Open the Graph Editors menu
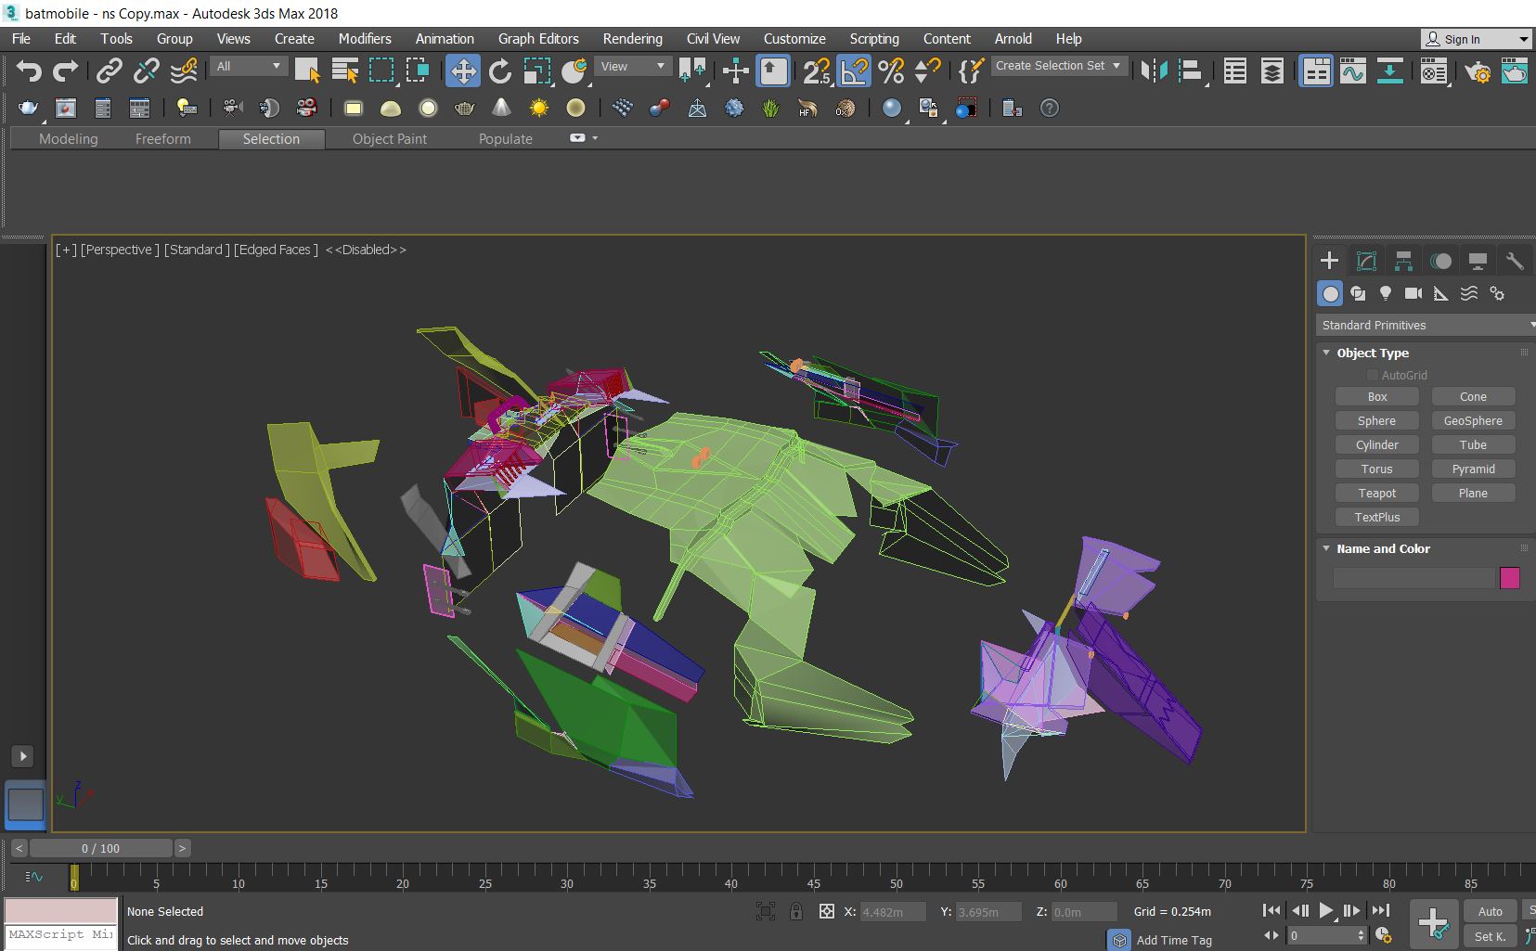 (x=538, y=39)
